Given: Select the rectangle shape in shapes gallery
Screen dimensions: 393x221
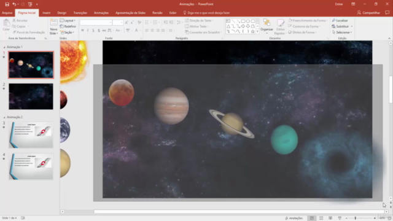Looking at the screenshot, I should pyautogui.click(x=243, y=21).
